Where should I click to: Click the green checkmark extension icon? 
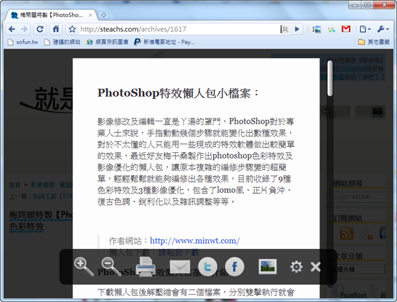331,29
